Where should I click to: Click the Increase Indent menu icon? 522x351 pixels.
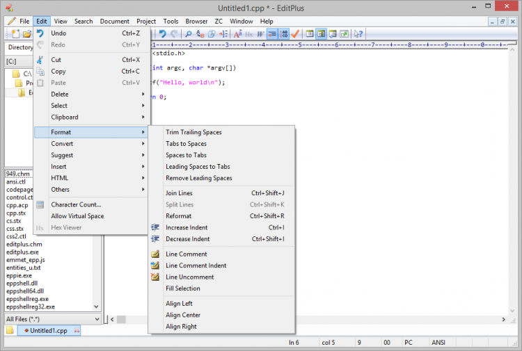(x=155, y=227)
